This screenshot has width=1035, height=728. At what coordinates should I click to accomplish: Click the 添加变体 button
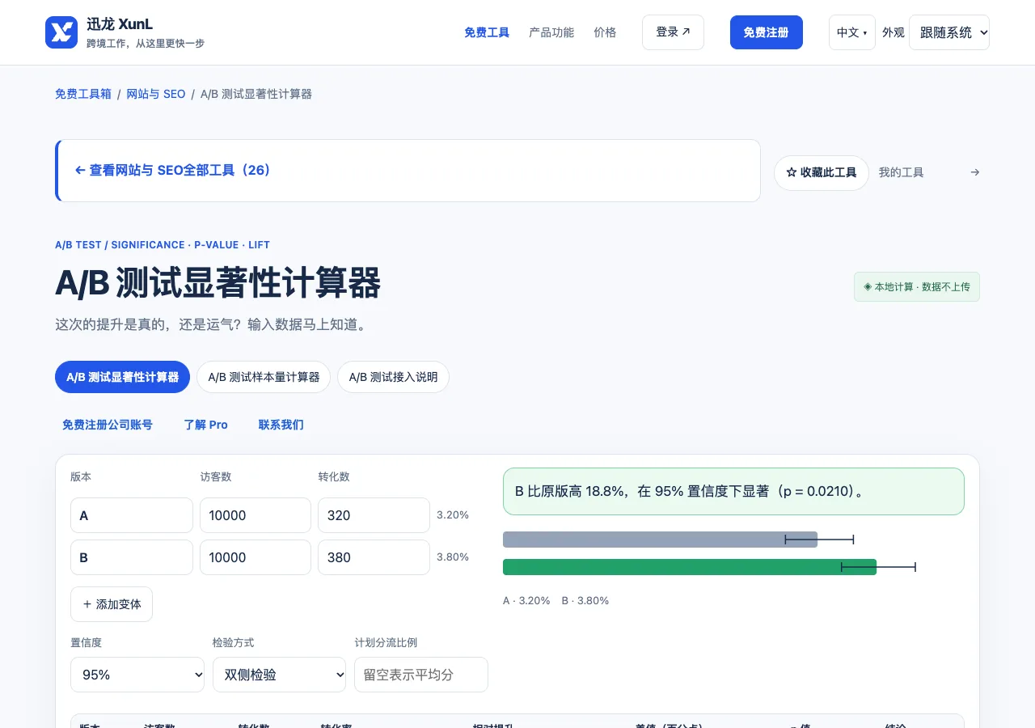112,604
